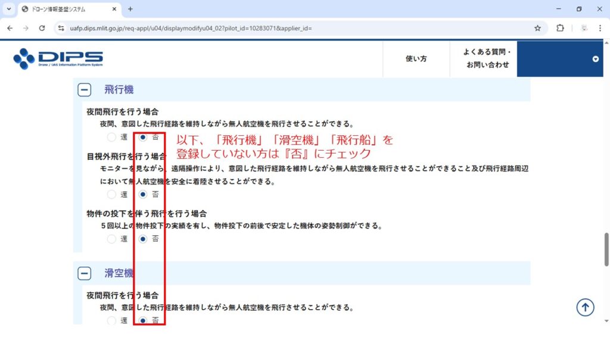This screenshot has height=343, width=610.
Task: Select 否 for 飛行機 夜間飛行
Action: pyautogui.click(x=143, y=137)
